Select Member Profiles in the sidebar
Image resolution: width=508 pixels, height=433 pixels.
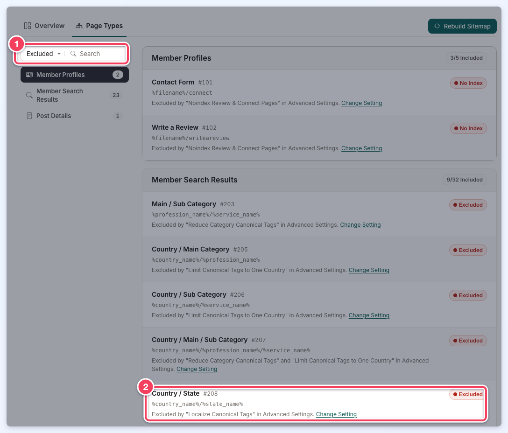click(x=75, y=75)
